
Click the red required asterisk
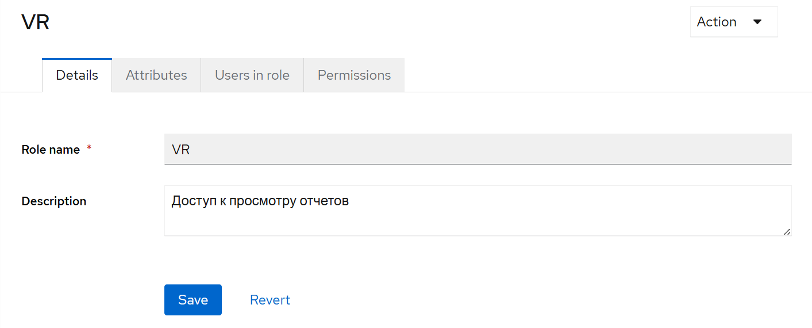[89, 149]
